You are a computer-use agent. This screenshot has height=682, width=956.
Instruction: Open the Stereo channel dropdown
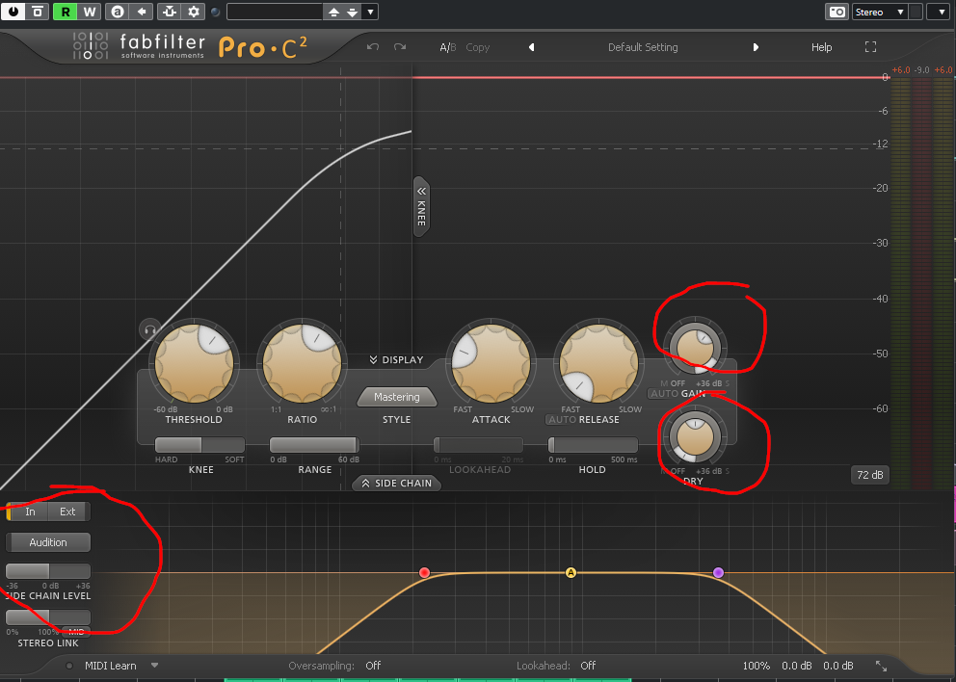[880, 12]
